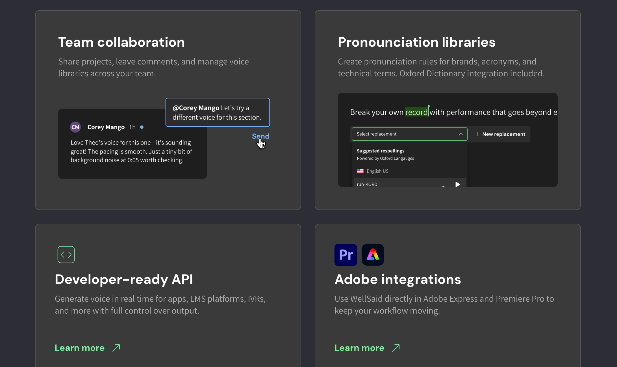Click the highlighted word record
Image resolution: width=617 pixels, height=367 pixels.
[x=416, y=112]
